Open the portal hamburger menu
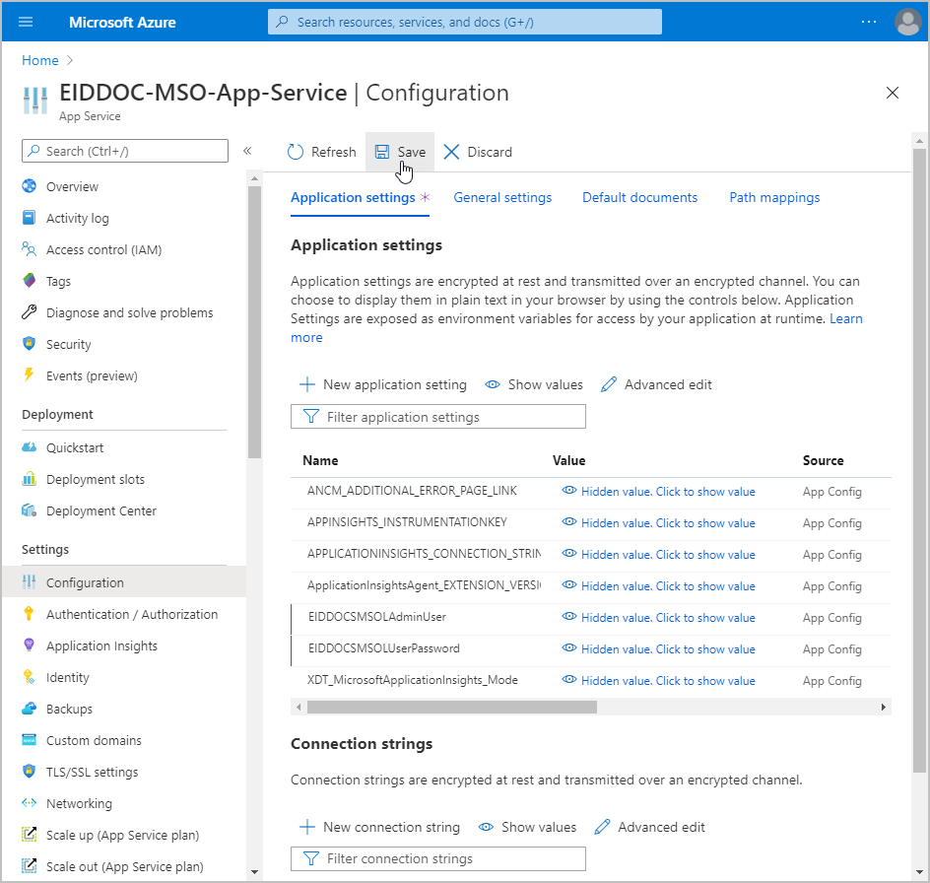 26,22
